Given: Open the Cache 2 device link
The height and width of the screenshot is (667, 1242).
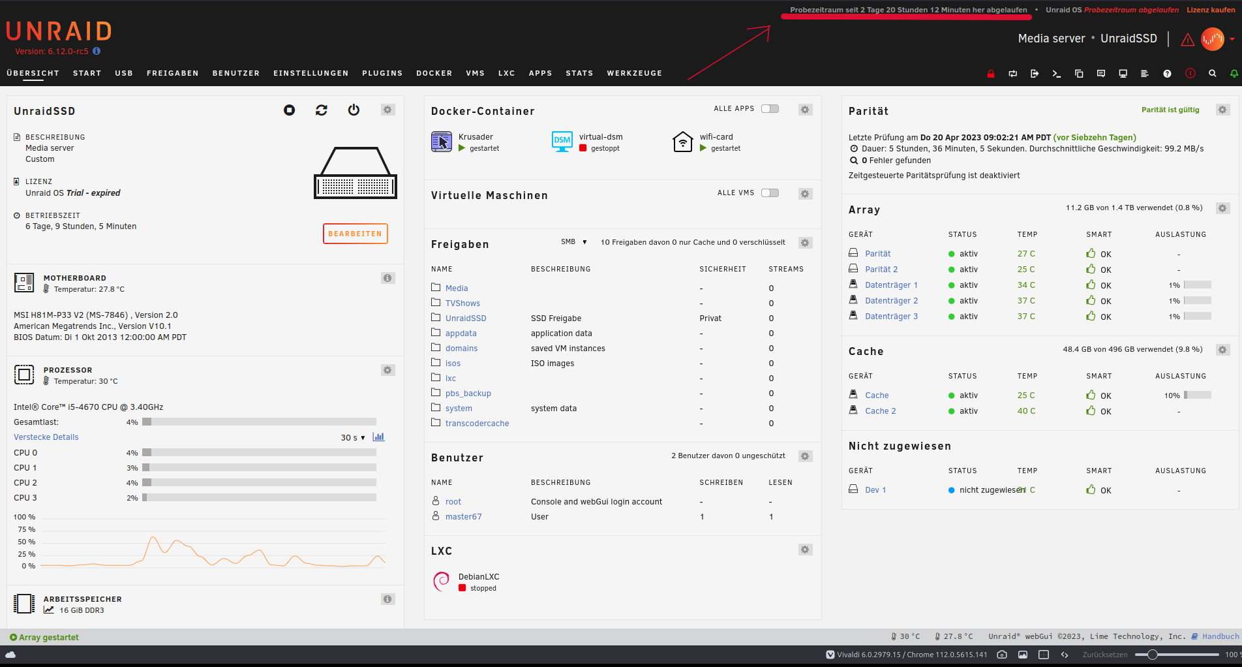Looking at the screenshot, I should click(881, 411).
